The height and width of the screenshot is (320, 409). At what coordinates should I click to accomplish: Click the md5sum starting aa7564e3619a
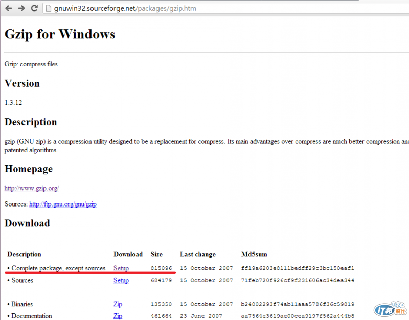click(x=298, y=316)
